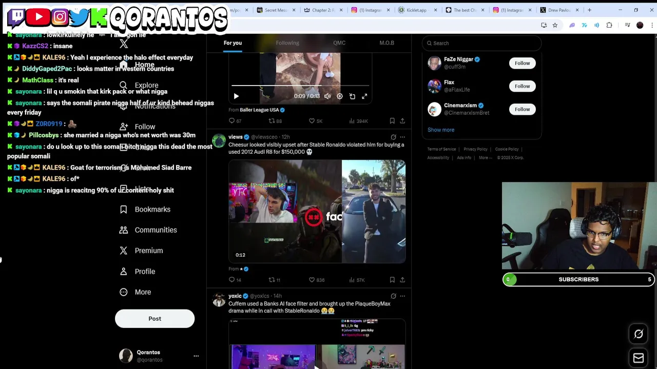657x369 pixels.
Task: Like the post with 5K likes
Action: tap(316, 121)
